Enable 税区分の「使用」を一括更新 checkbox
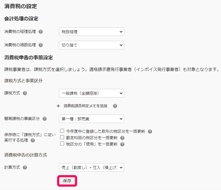 pyautogui.click(x=62, y=144)
